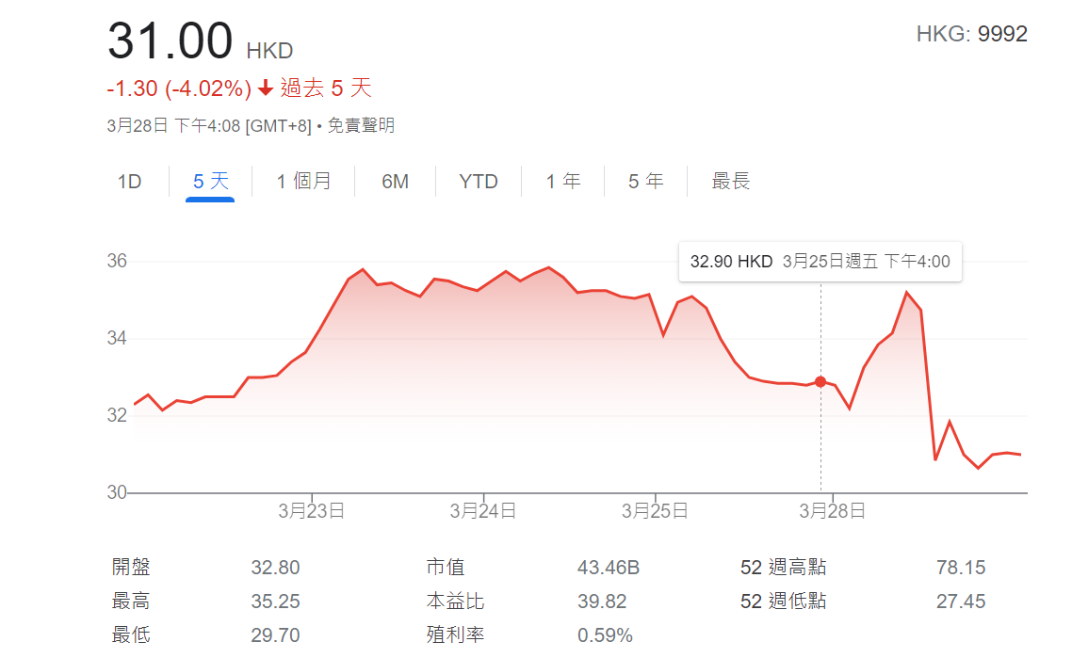
Task: Show the 1 個月 price chart
Action: pos(303,182)
